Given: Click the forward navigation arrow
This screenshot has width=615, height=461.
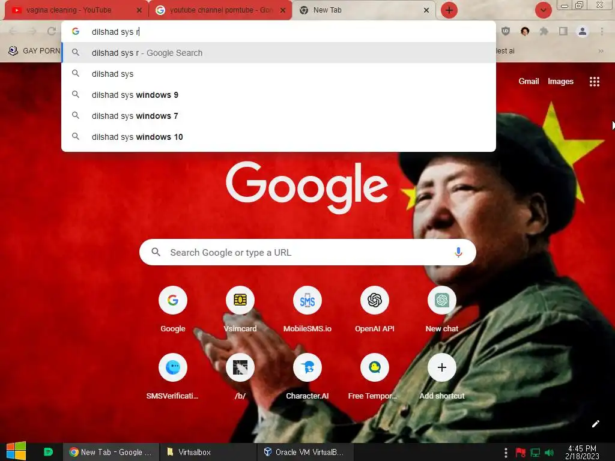Looking at the screenshot, I should [x=32, y=31].
